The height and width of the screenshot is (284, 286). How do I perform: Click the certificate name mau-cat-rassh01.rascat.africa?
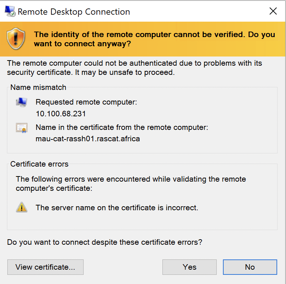pos(88,139)
